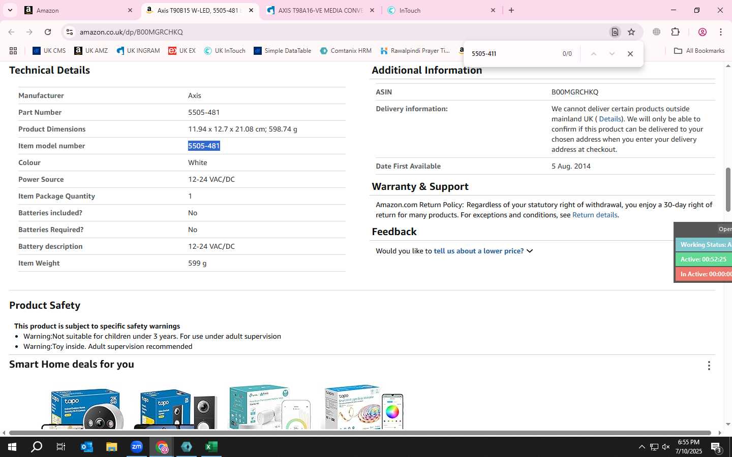
Task: Open the TP-Link thermostat valve thumbnail
Action: [269, 407]
